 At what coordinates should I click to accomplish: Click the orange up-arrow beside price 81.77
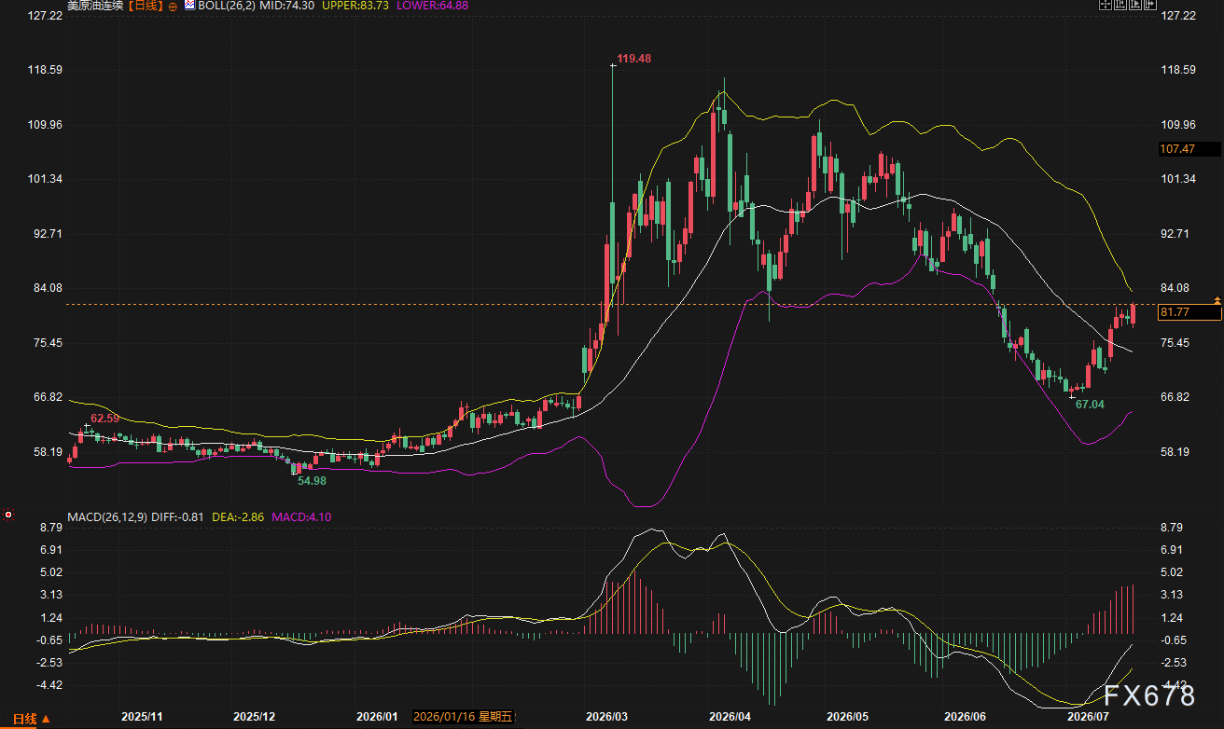point(1217,299)
